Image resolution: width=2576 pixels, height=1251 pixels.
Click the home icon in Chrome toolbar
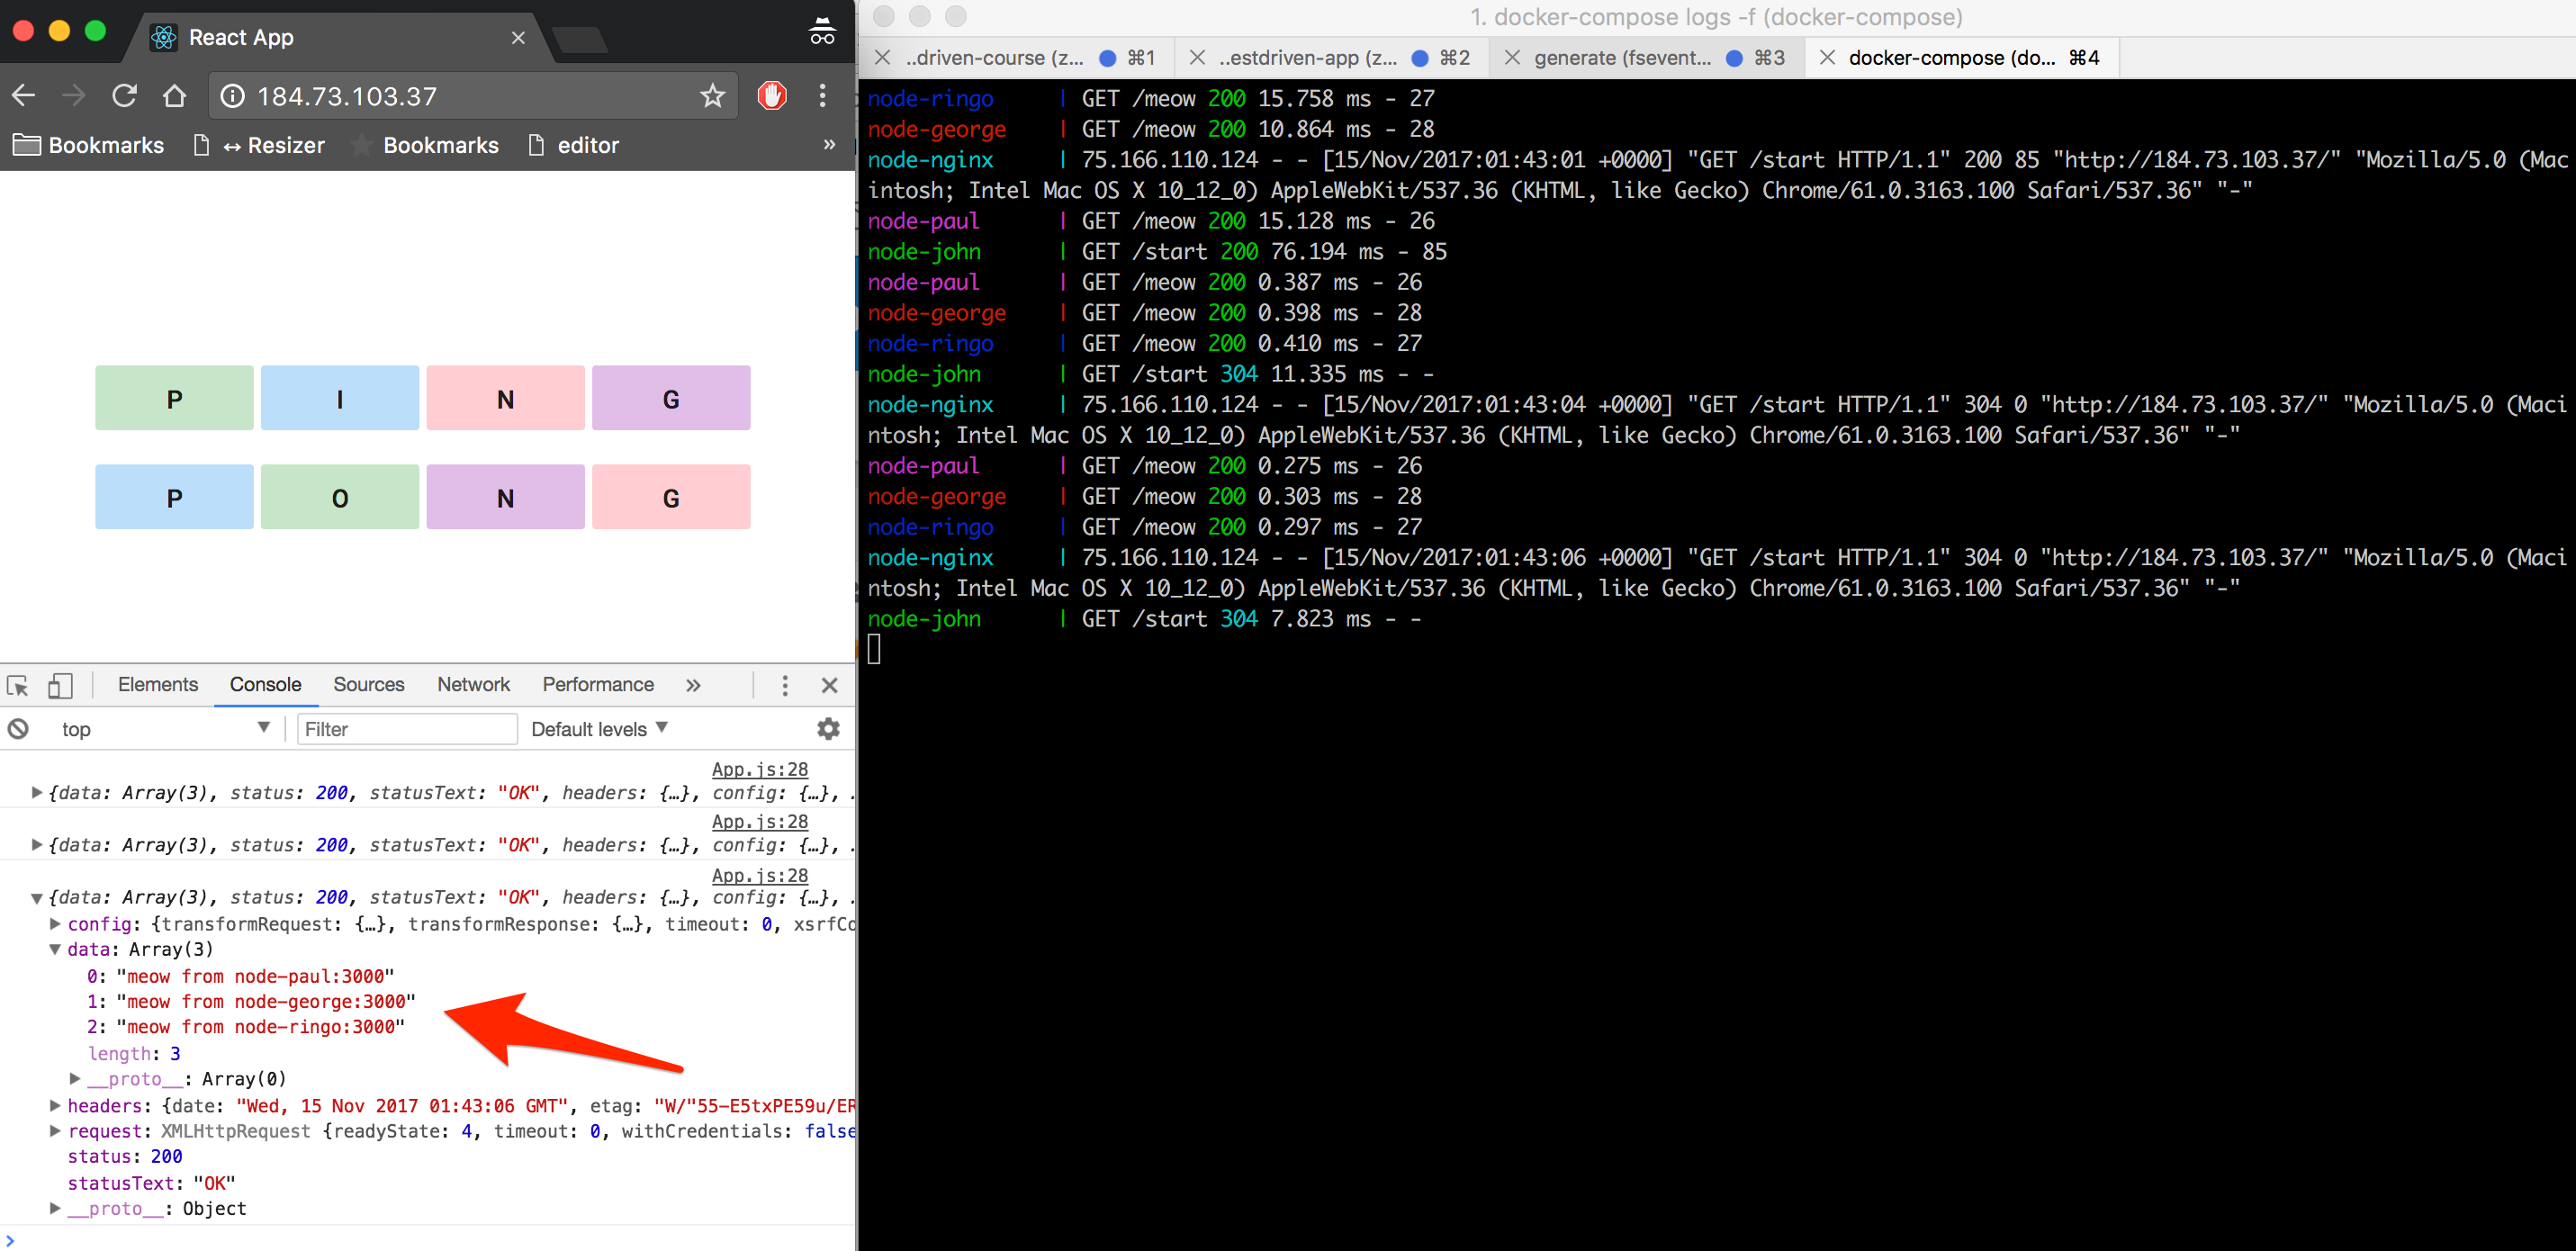coord(175,96)
